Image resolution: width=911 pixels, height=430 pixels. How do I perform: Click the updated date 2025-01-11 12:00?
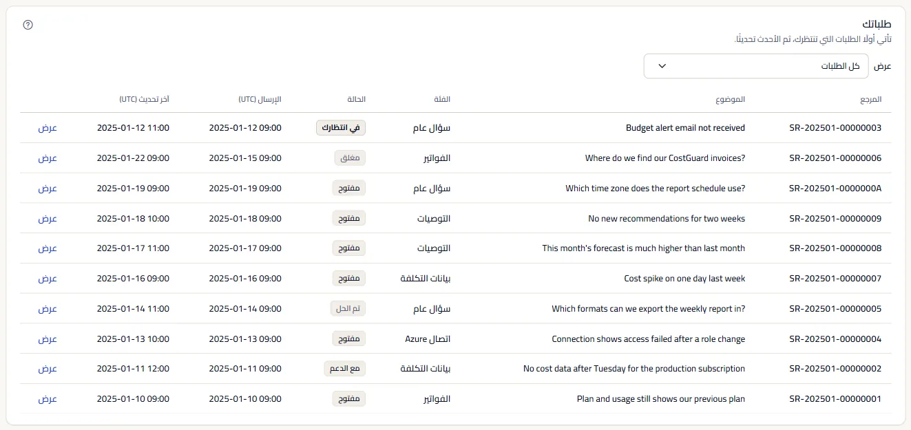[133, 369]
